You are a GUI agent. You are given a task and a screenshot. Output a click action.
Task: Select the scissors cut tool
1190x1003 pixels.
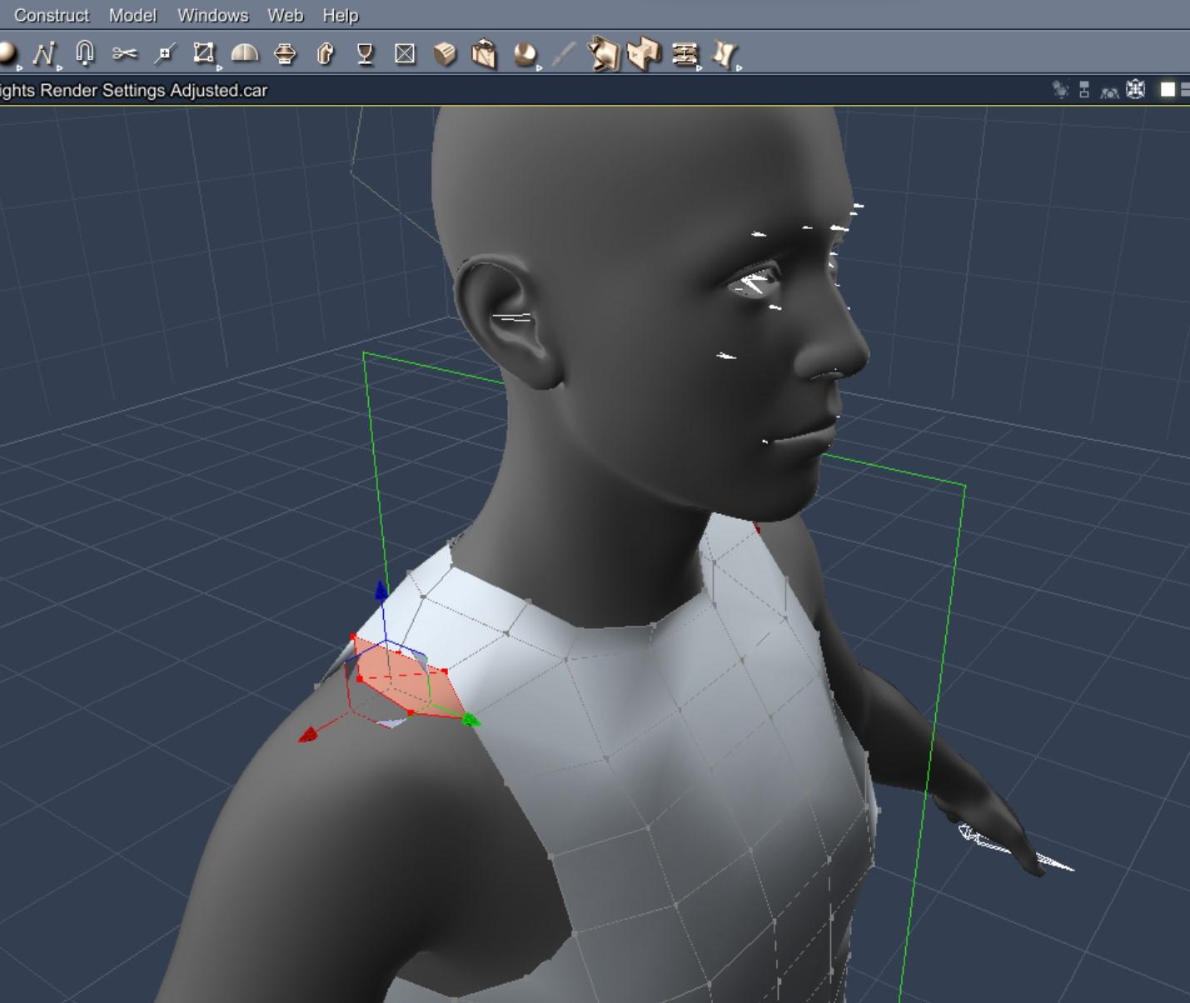[x=124, y=54]
